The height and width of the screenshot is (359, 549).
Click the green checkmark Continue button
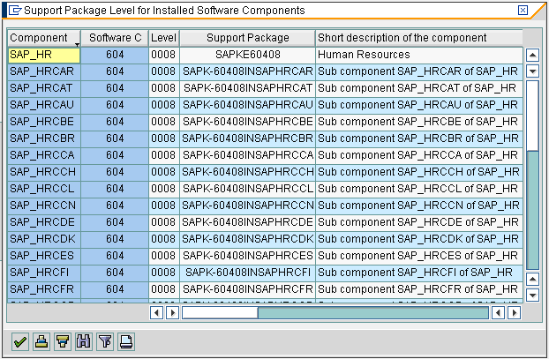(x=19, y=341)
